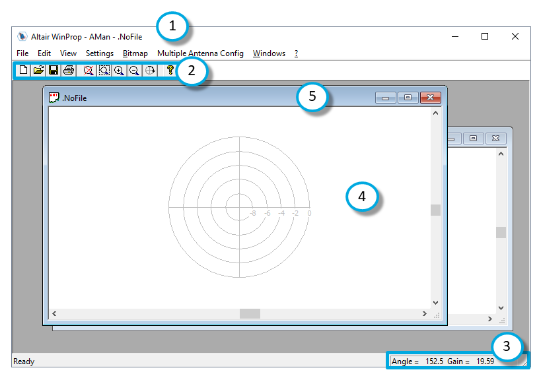Open the Bitmap menu
This screenshot has height=376, width=539.
pyautogui.click(x=135, y=53)
